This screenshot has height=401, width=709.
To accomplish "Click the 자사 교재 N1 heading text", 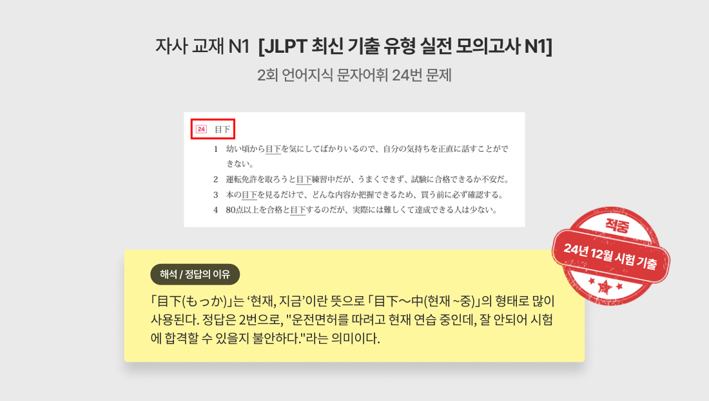I will [x=202, y=46].
